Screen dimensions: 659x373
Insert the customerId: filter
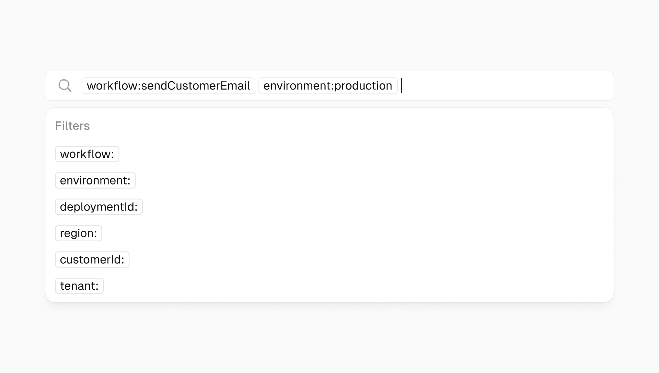click(x=92, y=260)
